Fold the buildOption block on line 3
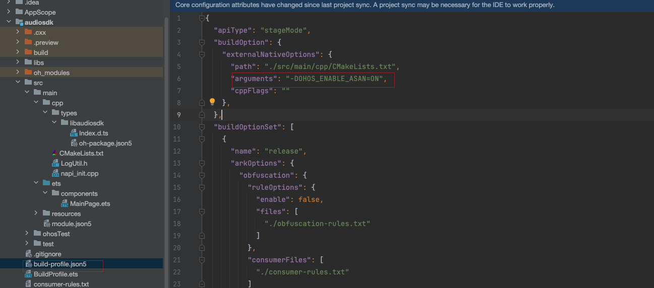654x288 pixels. point(202,42)
